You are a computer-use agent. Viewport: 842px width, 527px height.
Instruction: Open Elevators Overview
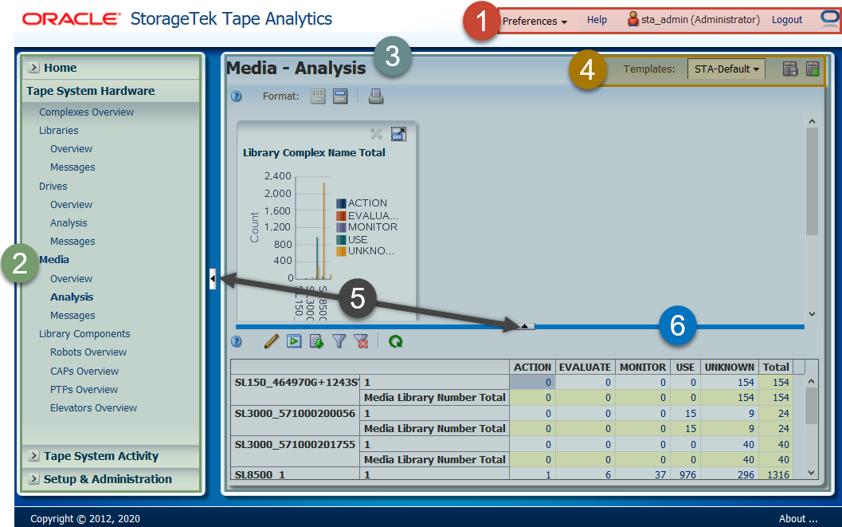(93, 407)
